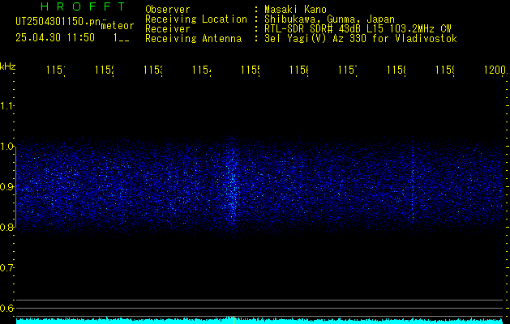Click the "1__" counter beside the timestamp
This screenshot has height=324, width=510.
click(x=122, y=38)
